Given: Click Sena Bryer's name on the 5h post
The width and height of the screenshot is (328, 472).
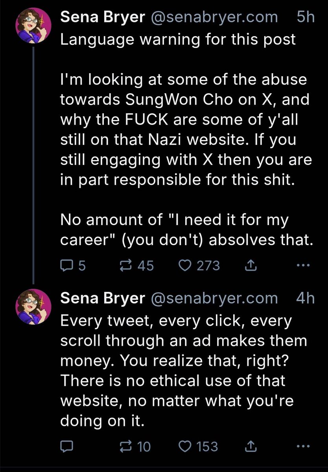Looking at the screenshot, I should (103, 18).
